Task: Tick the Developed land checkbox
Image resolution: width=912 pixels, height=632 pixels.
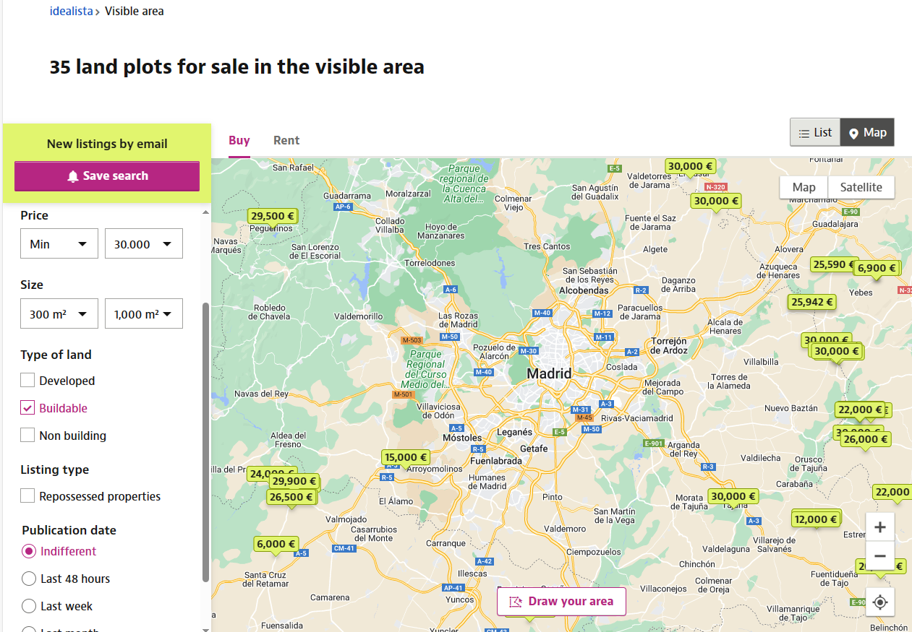Action: click(x=27, y=381)
